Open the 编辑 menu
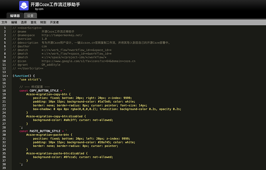The image size is (266, 170). (x=14, y=22)
